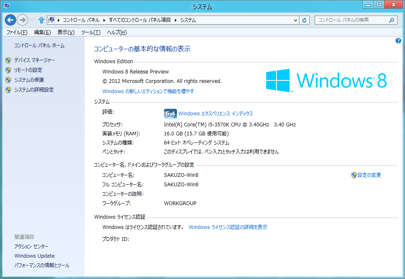Click the computer icon in address bar

52,20
